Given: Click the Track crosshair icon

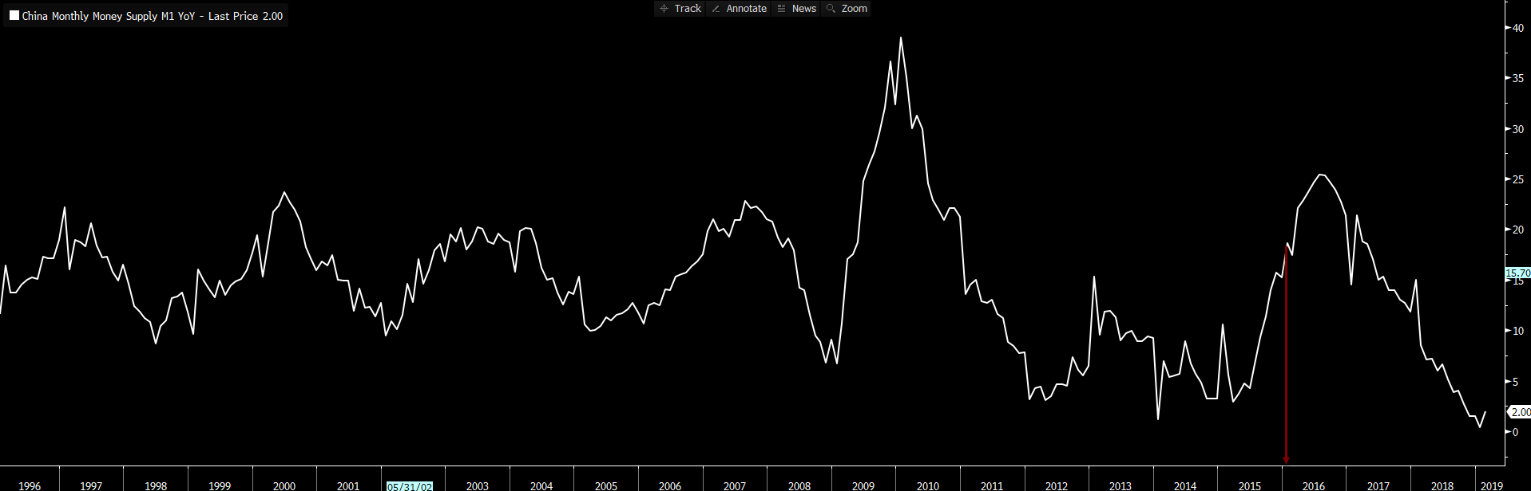Looking at the screenshot, I should pos(664,9).
